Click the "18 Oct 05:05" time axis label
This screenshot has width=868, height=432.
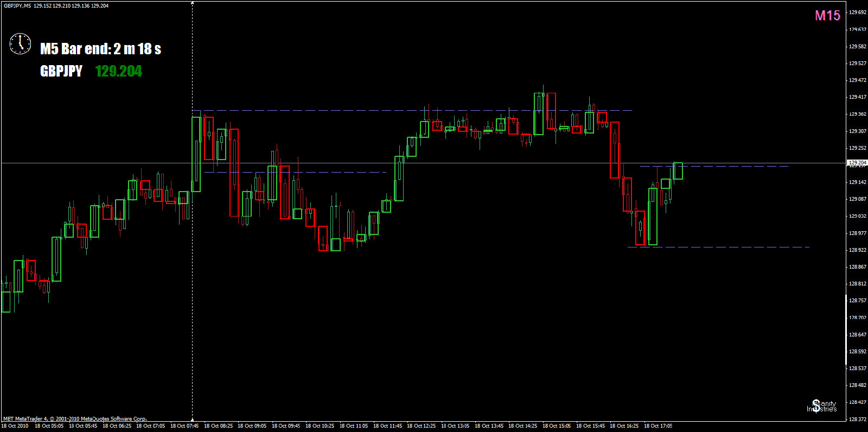pos(49,426)
